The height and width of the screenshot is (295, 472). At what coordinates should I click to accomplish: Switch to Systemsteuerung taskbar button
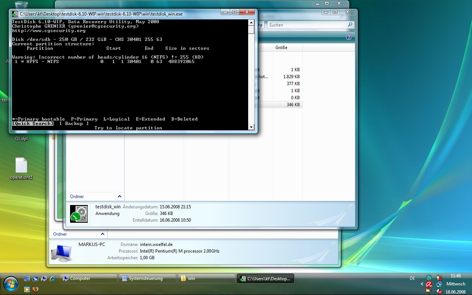(147, 278)
